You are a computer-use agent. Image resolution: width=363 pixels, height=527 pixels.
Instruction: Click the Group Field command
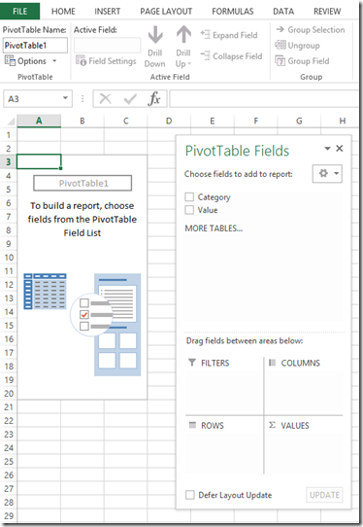302,61
